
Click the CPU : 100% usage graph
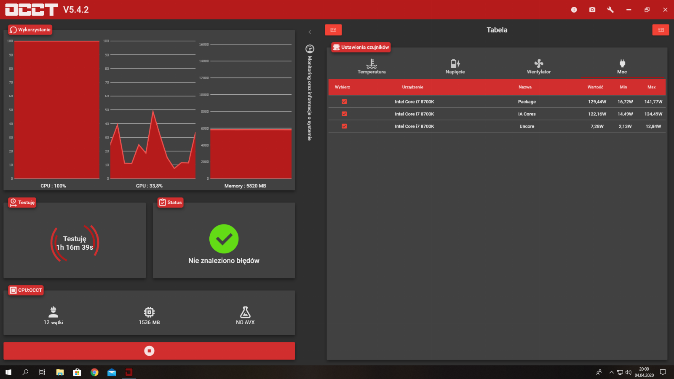coord(57,110)
